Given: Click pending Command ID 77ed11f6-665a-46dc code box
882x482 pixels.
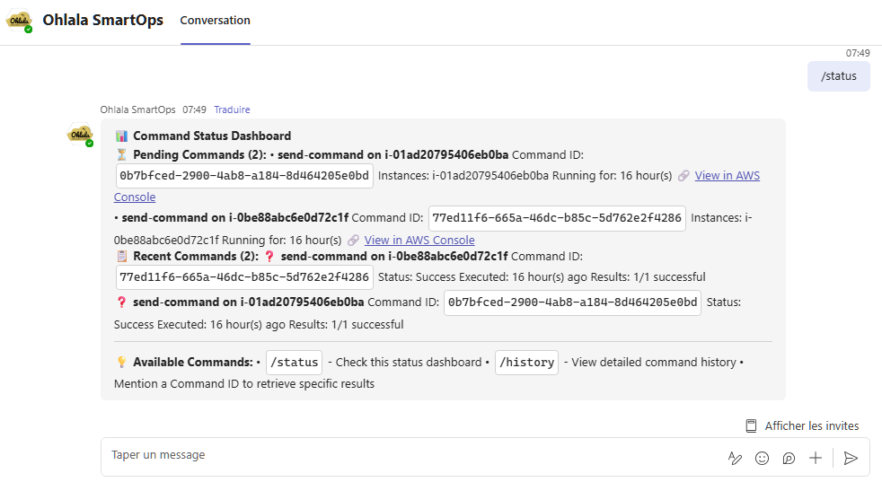Looking at the screenshot, I should pyautogui.click(x=557, y=218).
